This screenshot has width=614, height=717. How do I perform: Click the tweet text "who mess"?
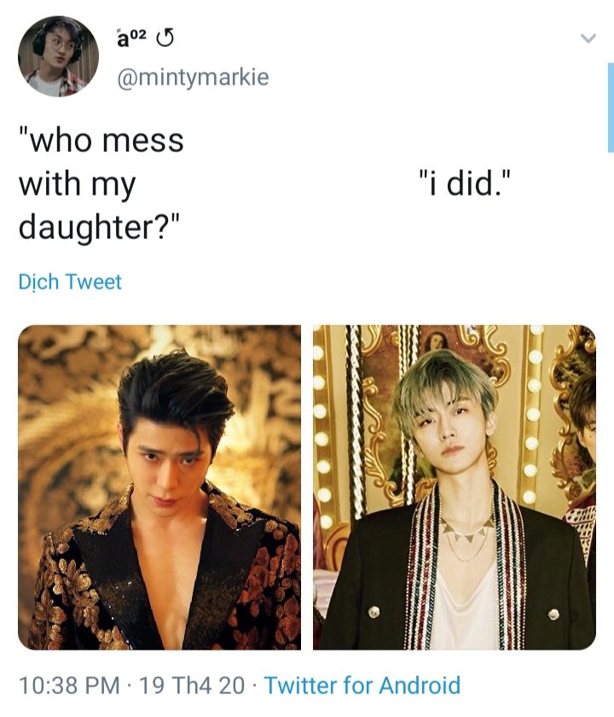(x=101, y=140)
